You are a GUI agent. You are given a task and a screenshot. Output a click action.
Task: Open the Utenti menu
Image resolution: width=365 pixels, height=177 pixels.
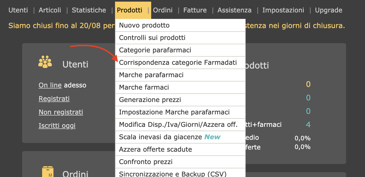(x=18, y=10)
